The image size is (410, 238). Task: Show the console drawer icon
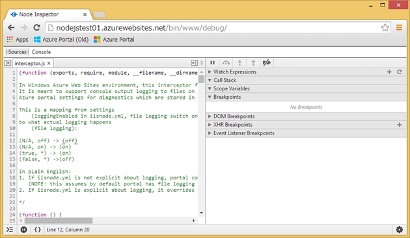click(x=10, y=230)
